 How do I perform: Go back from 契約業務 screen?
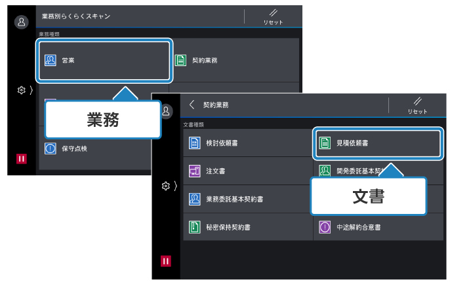[192, 105]
